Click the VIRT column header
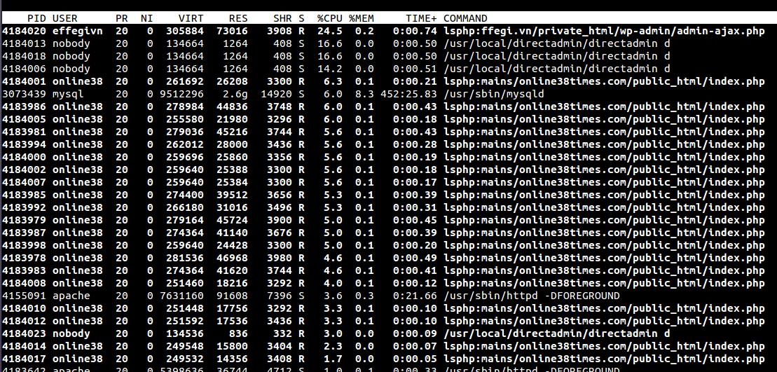This screenshot has height=372, width=777. (191, 18)
